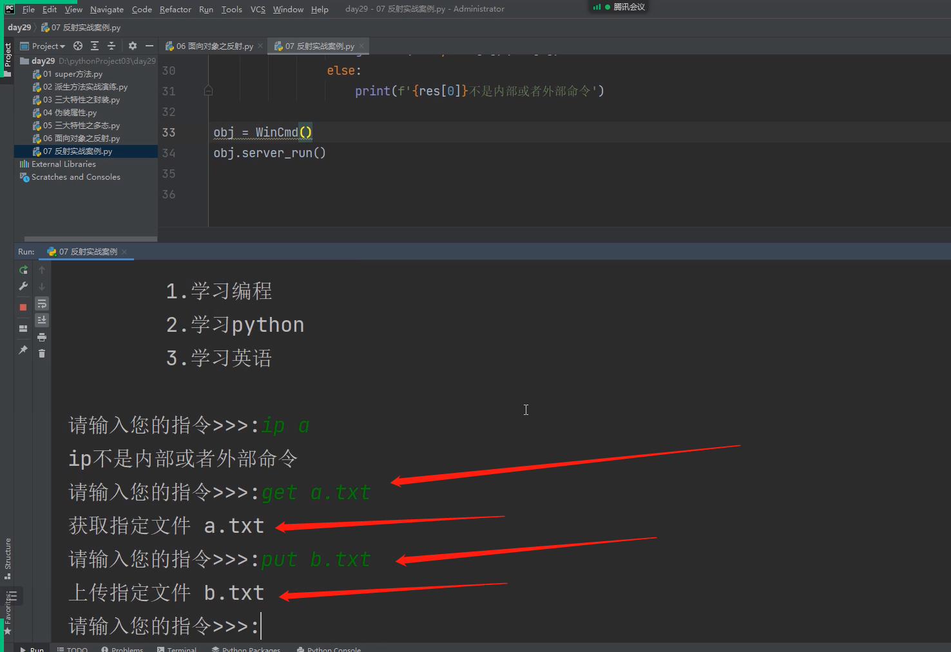Toggle soft-wrap in the Run console

(x=42, y=303)
